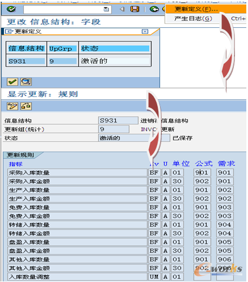Click the display/change pencil icon under 显示更新

pyautogui.click(x=12, y=106)
